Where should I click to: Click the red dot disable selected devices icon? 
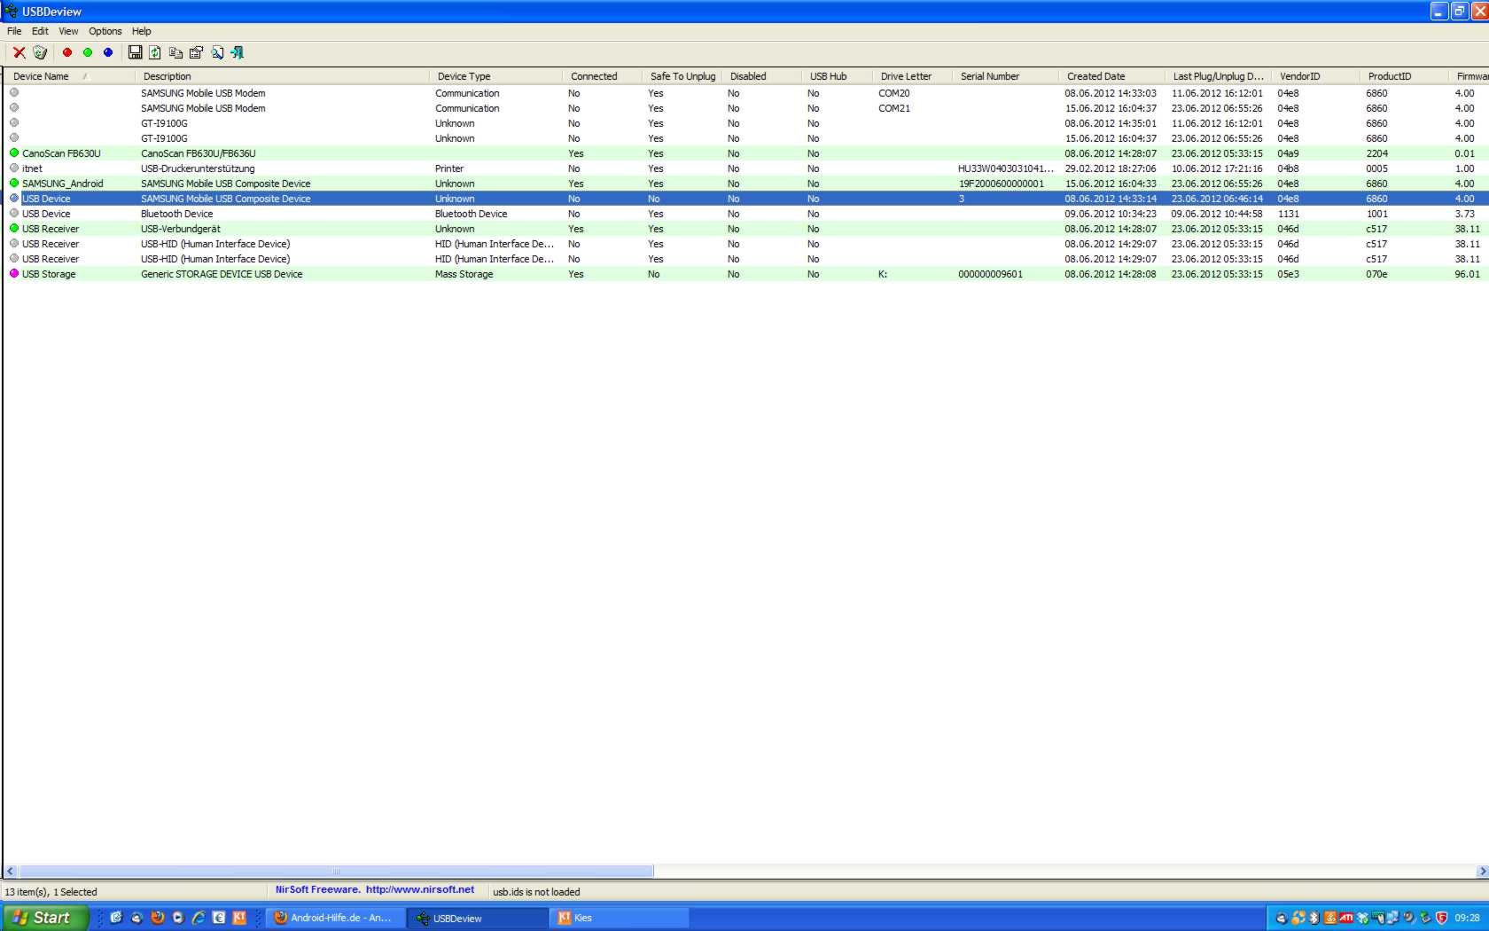66,52
